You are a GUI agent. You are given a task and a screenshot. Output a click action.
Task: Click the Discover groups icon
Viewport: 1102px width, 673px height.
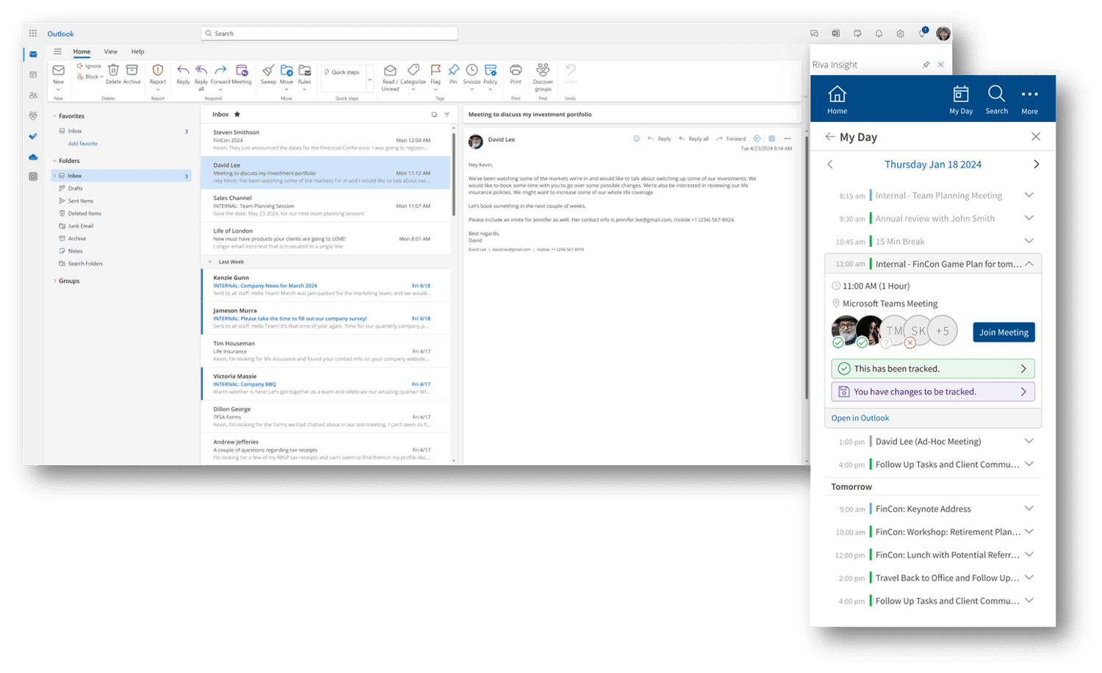click(x=543, y=71)
